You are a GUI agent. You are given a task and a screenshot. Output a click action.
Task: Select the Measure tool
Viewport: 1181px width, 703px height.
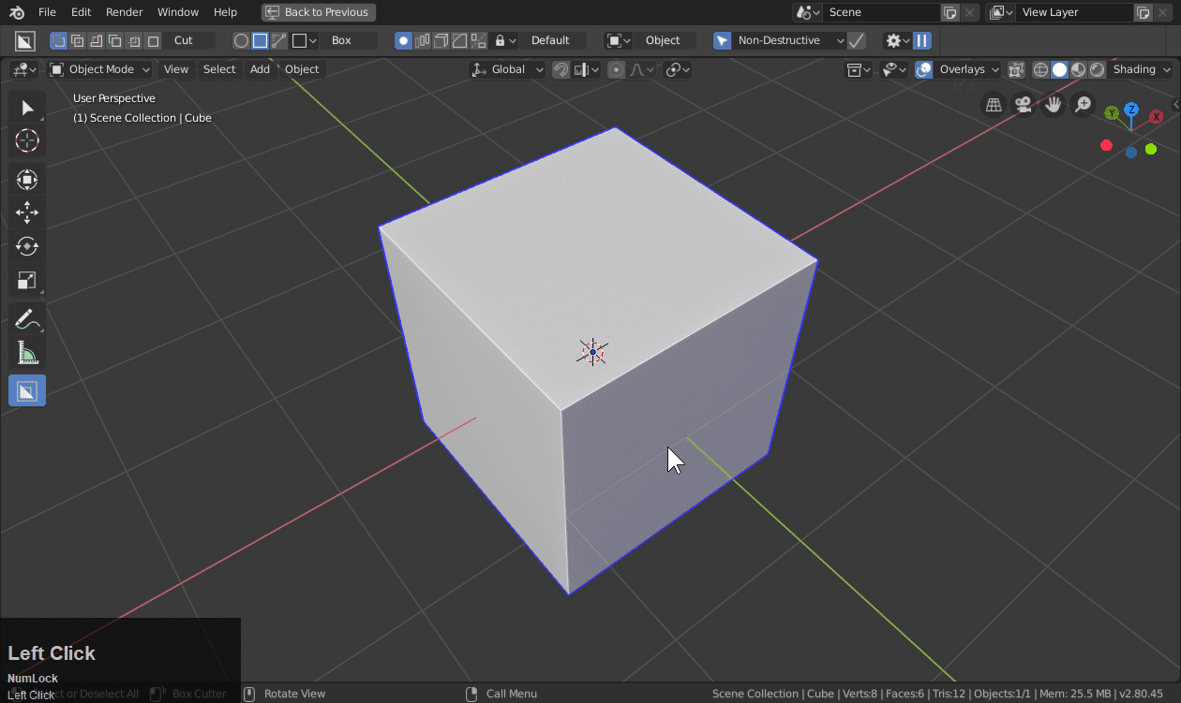pyautogui.click(x=27, y=354)
